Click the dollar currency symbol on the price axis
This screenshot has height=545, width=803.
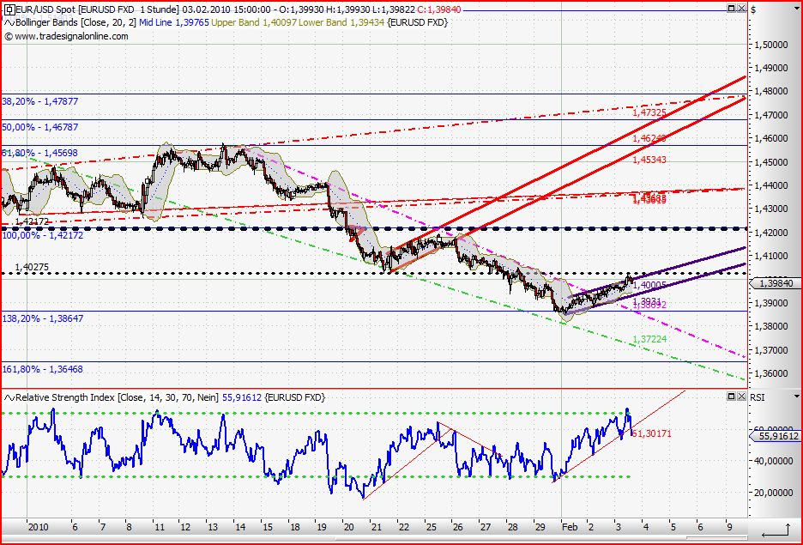(752, 9)
